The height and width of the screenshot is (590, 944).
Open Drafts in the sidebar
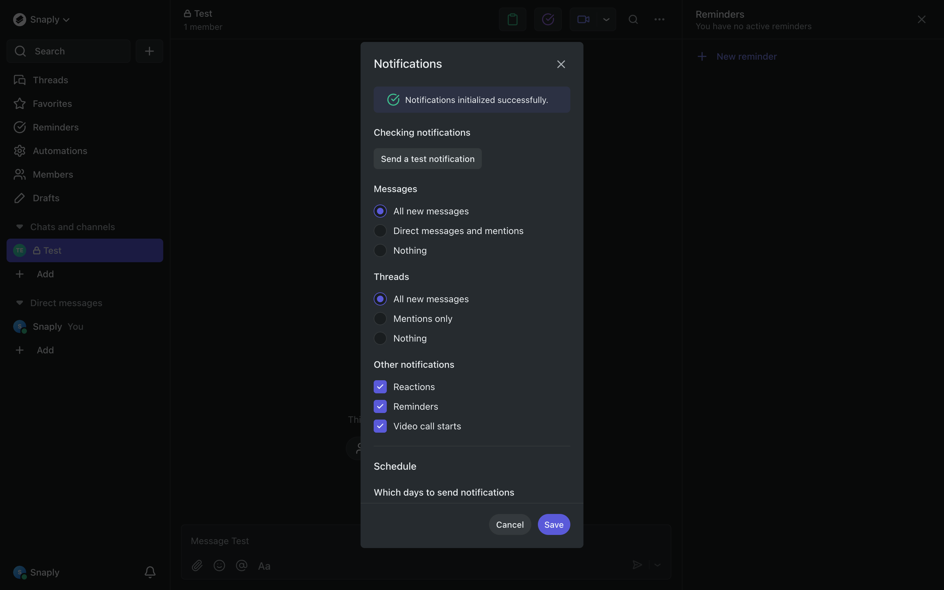point(85,198)
